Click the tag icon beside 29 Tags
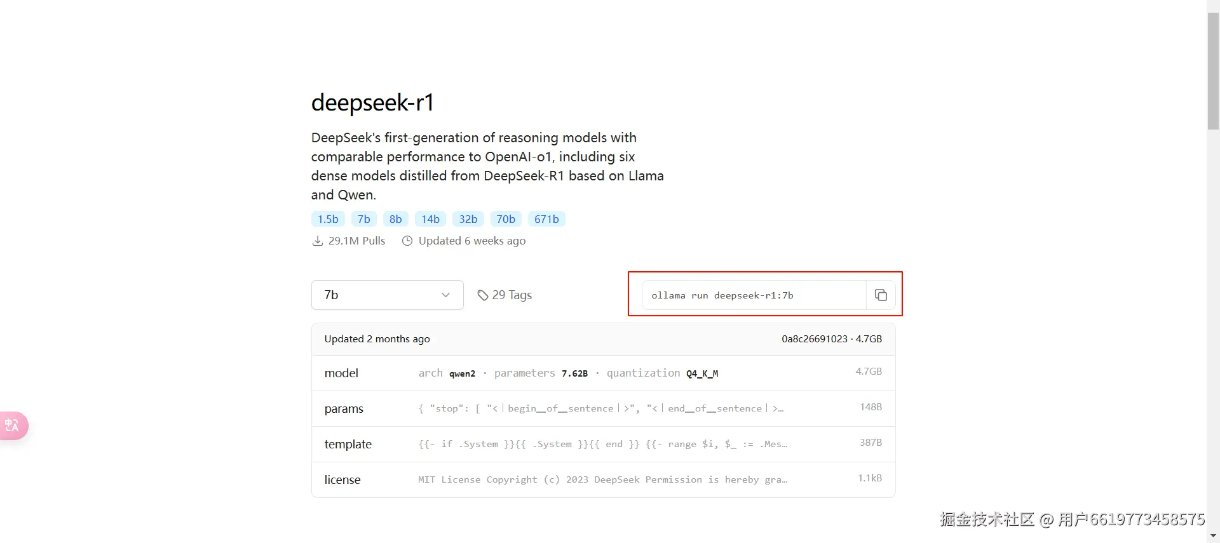1220x543 pixels. click(483, 295)
